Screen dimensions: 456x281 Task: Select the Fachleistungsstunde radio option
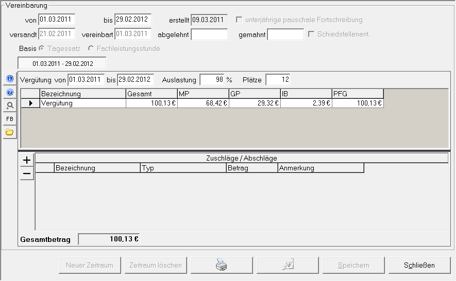(91, 49)
